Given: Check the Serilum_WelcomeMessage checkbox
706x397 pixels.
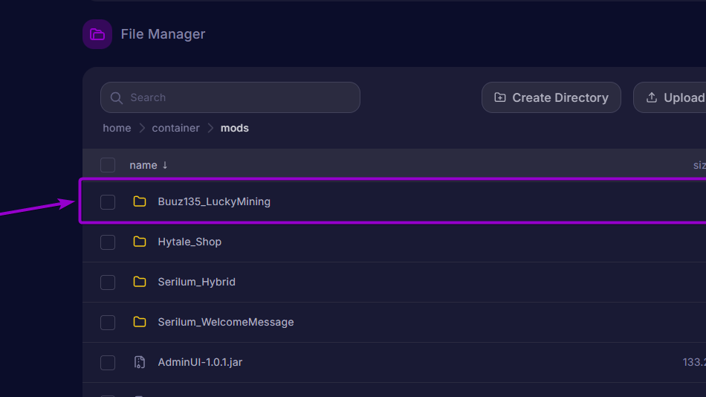Looking at the screenshot, I should (108, 322).
